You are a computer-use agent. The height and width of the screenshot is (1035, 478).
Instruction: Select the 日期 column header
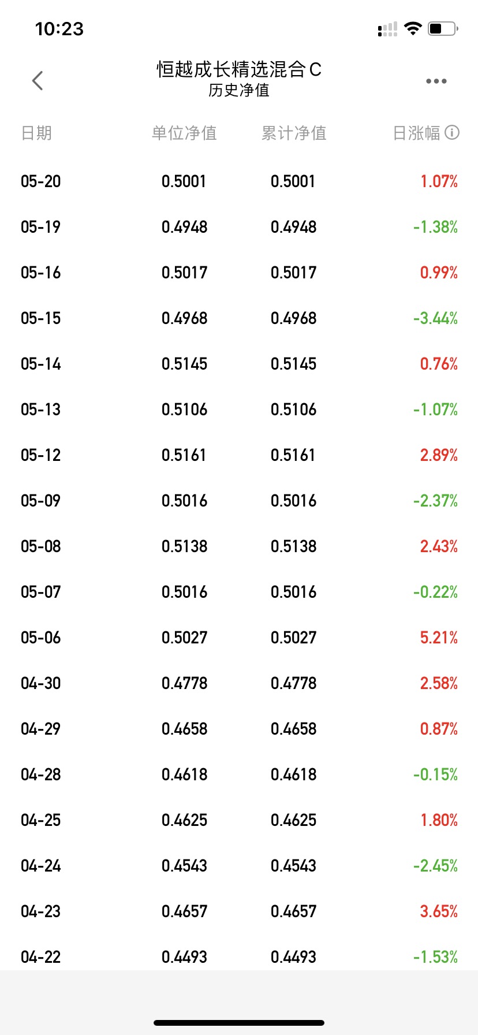(x=36, y=133)
